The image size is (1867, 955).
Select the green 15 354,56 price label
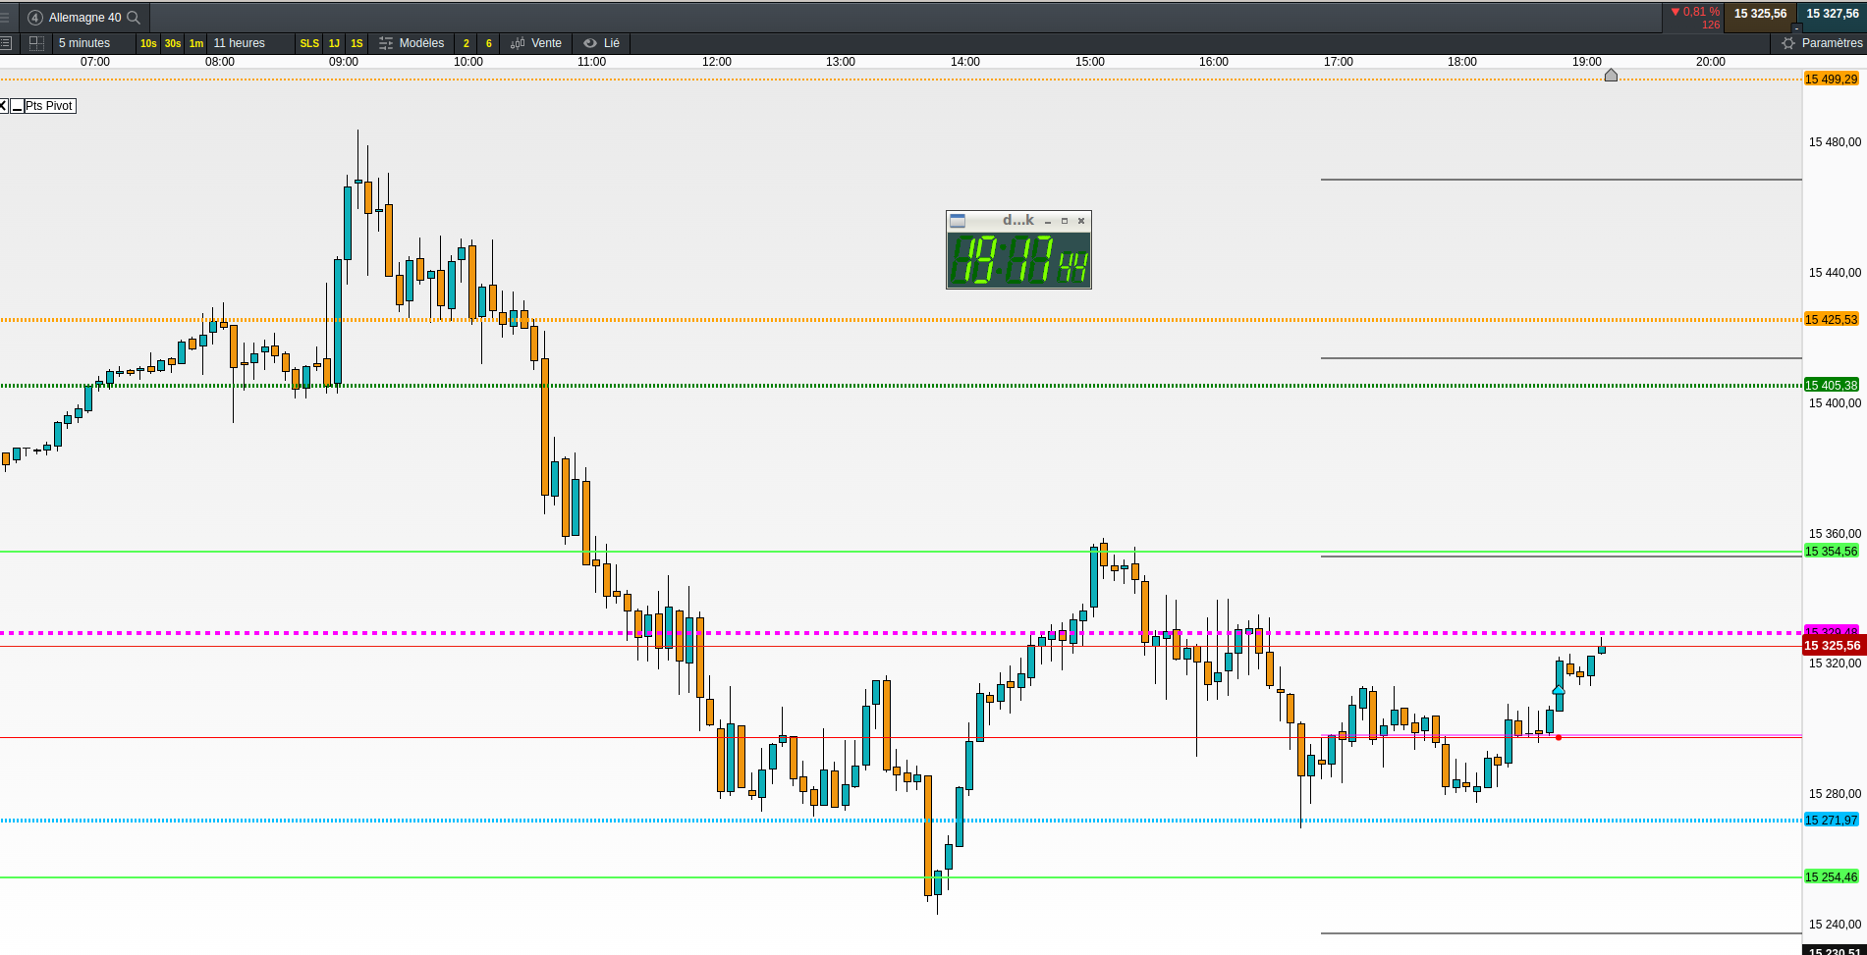tap(1832, 552)
